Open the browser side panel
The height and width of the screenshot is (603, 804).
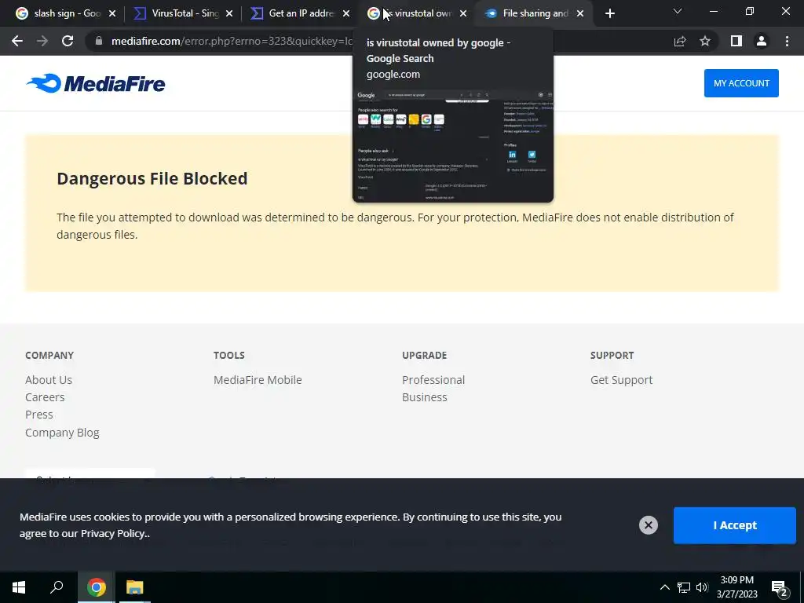pyautogui.click(x=736, y=41)
